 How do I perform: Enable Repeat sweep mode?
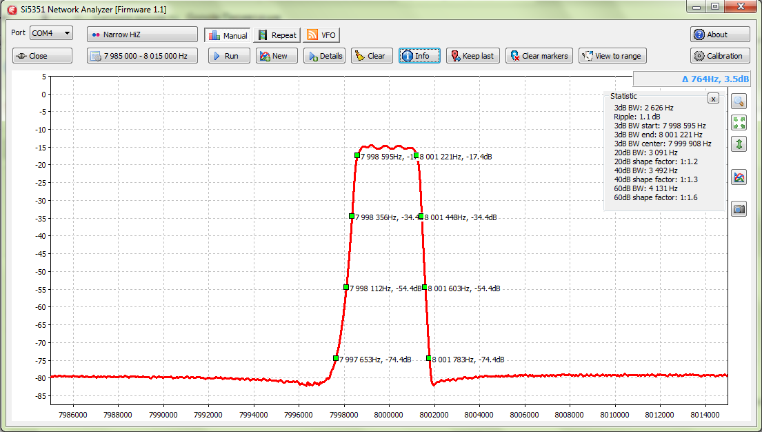point(277,35)
